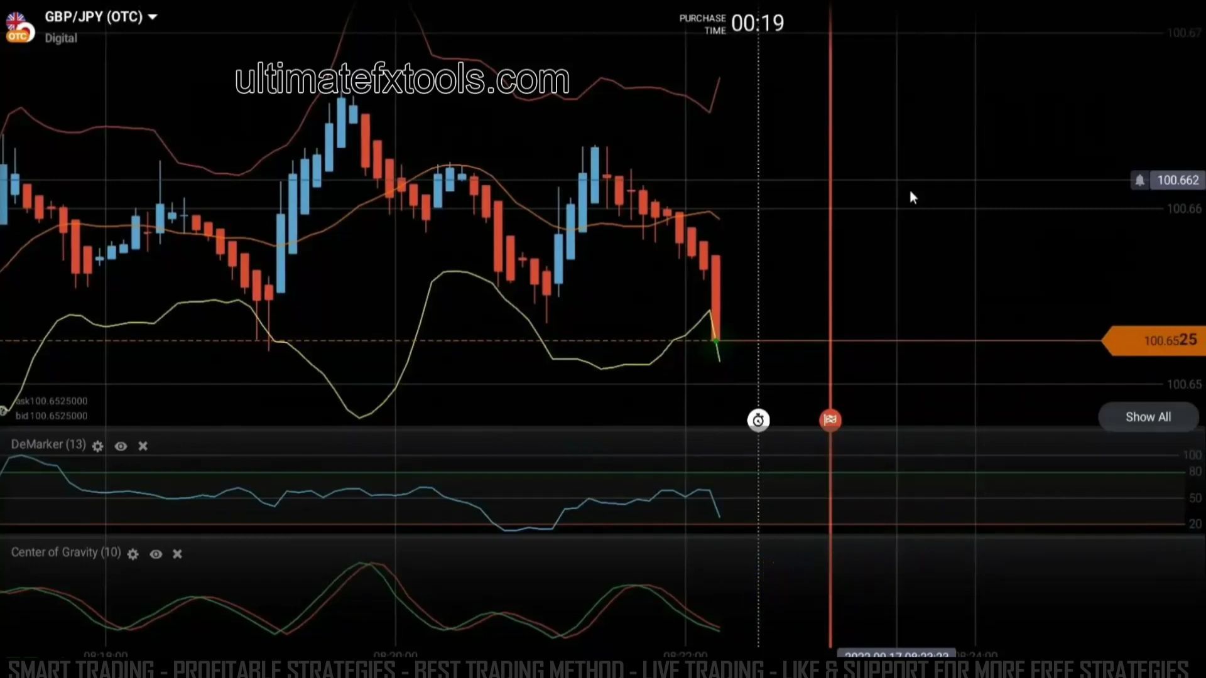Click the 100.65 price axis label
The image size is (1206, 678).
[x=1184, y=384]
